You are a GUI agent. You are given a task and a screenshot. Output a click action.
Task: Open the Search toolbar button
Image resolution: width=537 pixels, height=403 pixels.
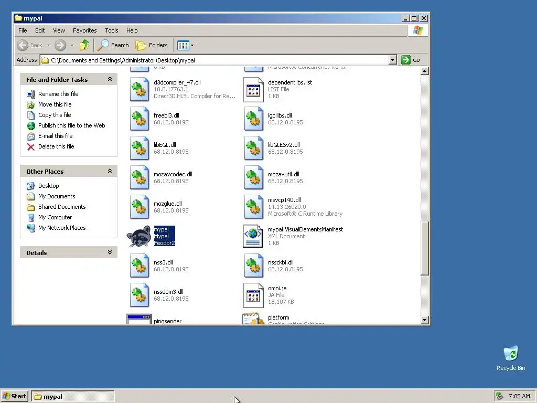[113, 45]
